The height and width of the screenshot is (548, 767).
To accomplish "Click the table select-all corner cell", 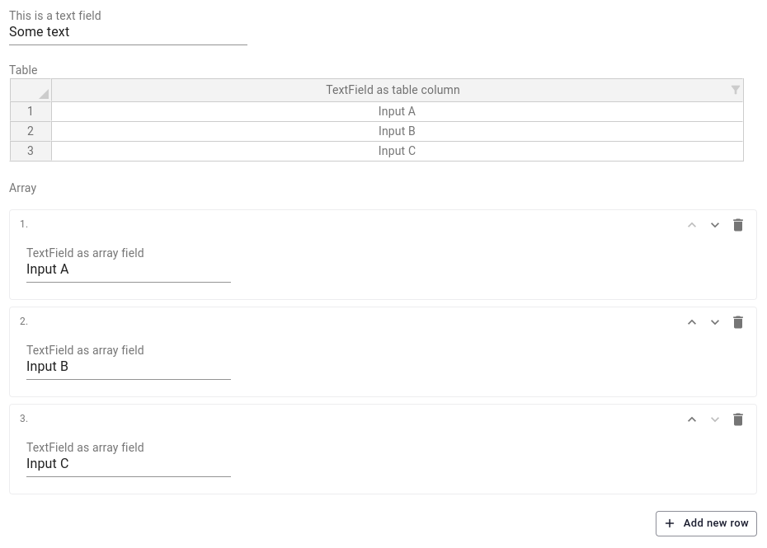I will click(31, 90).
